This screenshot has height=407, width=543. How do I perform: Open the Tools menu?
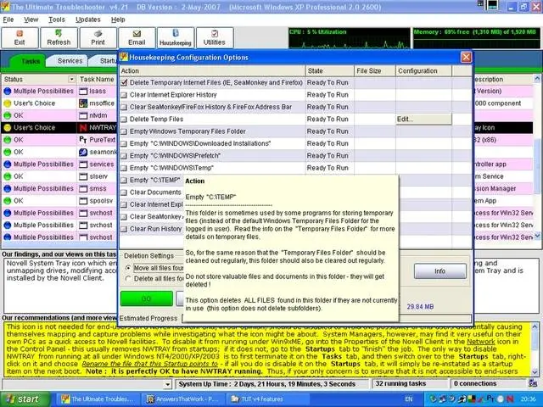coord(57,20)
